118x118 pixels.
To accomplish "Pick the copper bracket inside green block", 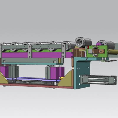I will click(99, 51).
